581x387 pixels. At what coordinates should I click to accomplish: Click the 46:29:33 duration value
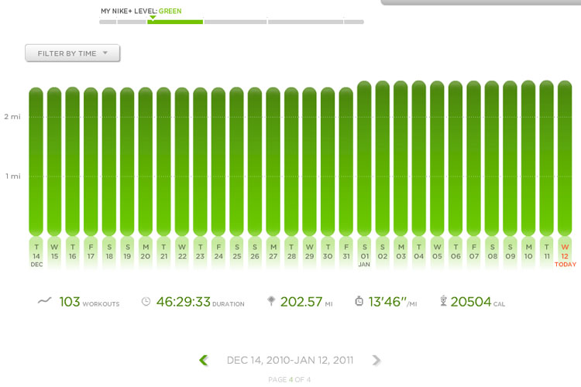coord(200,302)
